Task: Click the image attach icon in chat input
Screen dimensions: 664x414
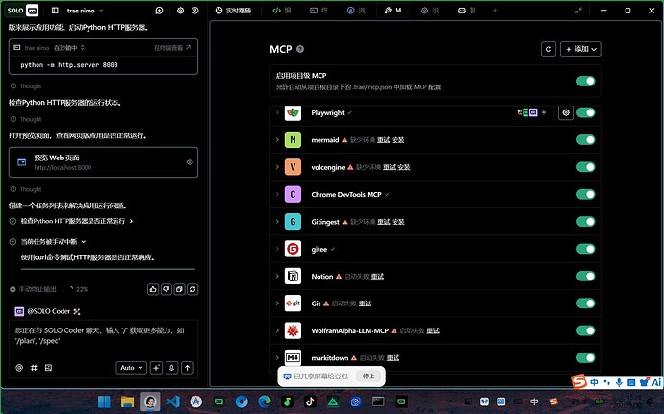Action: (49, 368)
